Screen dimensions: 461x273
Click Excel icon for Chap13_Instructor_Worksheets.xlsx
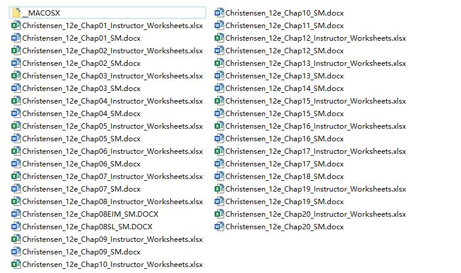pos(219,63)
